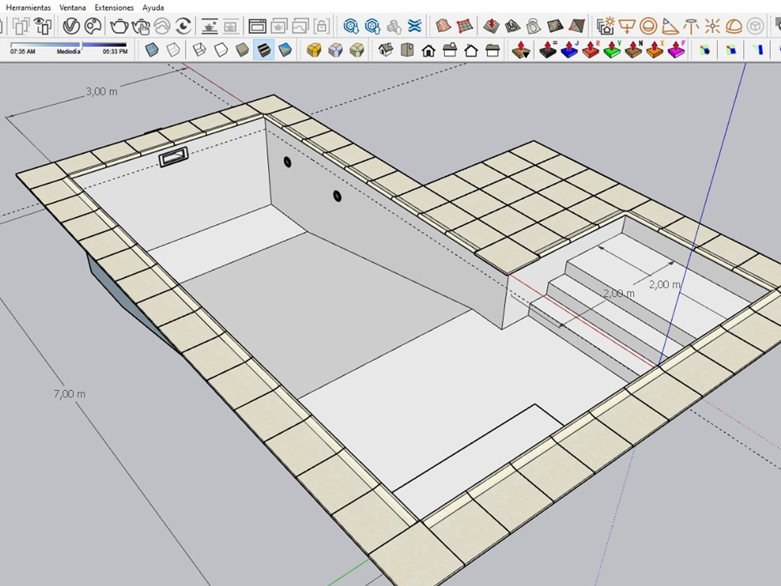Toggle X-Ray face style

tap(152, 49)
